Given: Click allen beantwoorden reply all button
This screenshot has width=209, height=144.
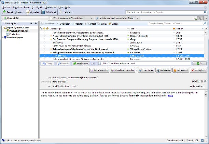Looking at the screenshot, I should (x=123, y=70).
